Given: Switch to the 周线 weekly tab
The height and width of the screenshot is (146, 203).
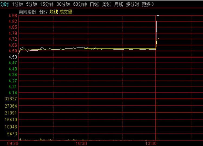Looking at the screenshot, I should 106,4.
